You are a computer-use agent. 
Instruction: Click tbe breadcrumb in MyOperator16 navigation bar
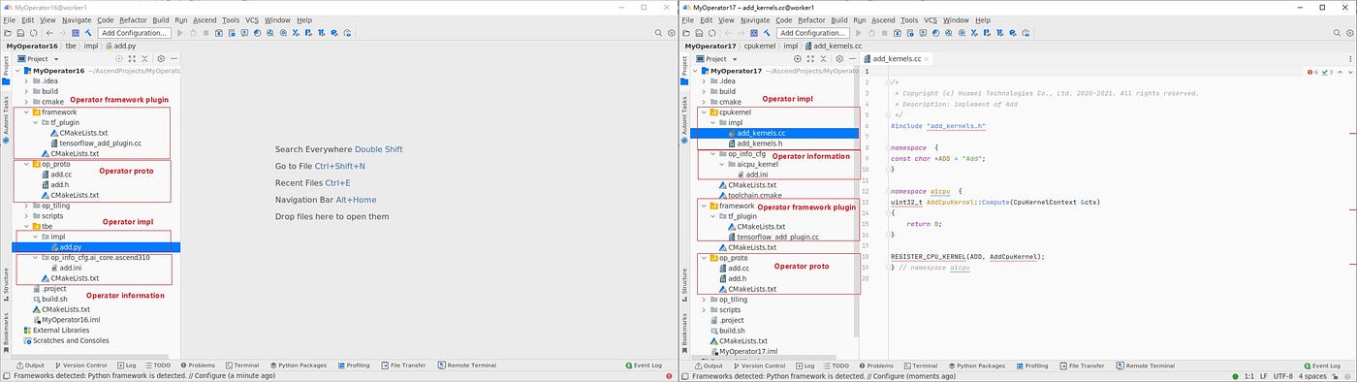pyautogui.click(x=71, y=46)
